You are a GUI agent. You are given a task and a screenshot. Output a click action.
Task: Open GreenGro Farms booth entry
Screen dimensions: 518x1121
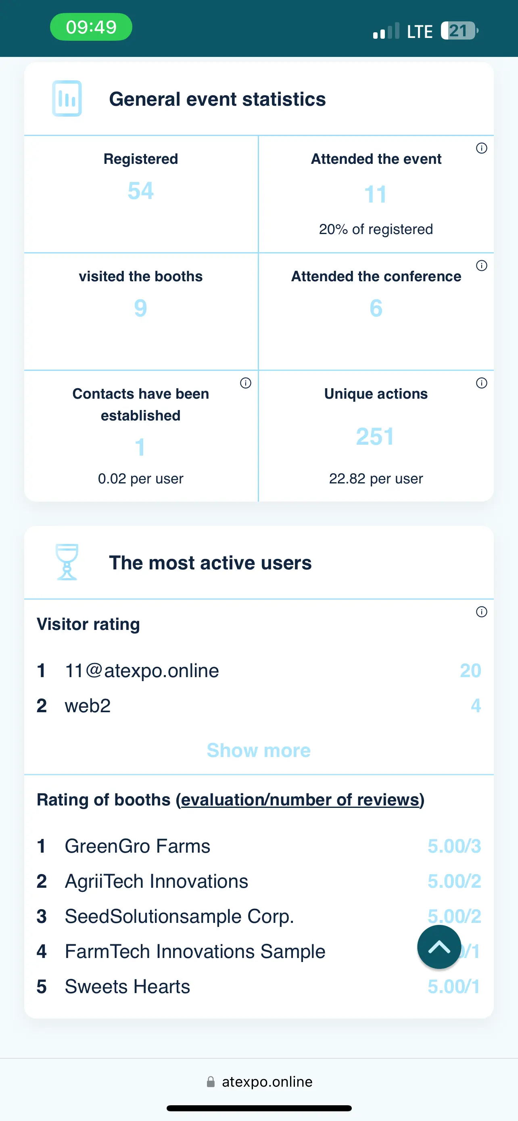coord(259,846)
